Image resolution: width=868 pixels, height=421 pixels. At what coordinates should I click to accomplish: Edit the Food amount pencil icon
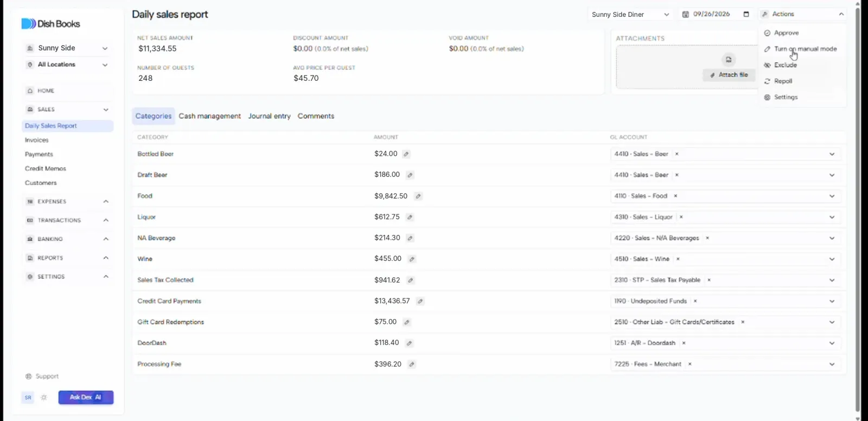[x=418, y=196]
